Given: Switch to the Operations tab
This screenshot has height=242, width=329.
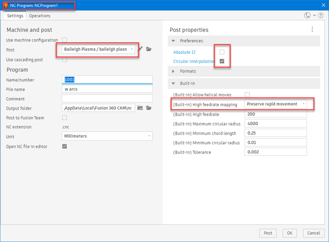Looking at the screenshot, I should tap(40, 16).
